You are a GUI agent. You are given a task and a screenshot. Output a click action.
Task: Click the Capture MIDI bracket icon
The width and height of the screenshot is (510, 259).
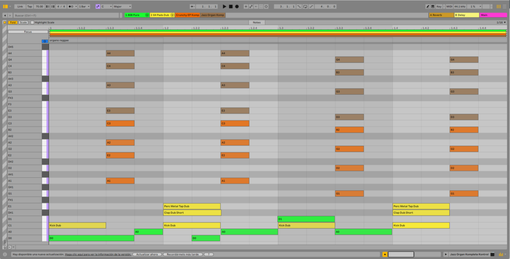click(261, 6)
